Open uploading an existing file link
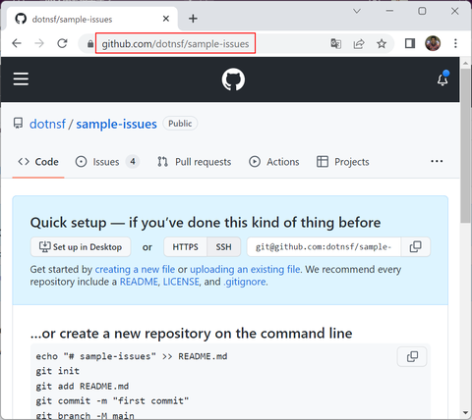 [x=245, y=269]
